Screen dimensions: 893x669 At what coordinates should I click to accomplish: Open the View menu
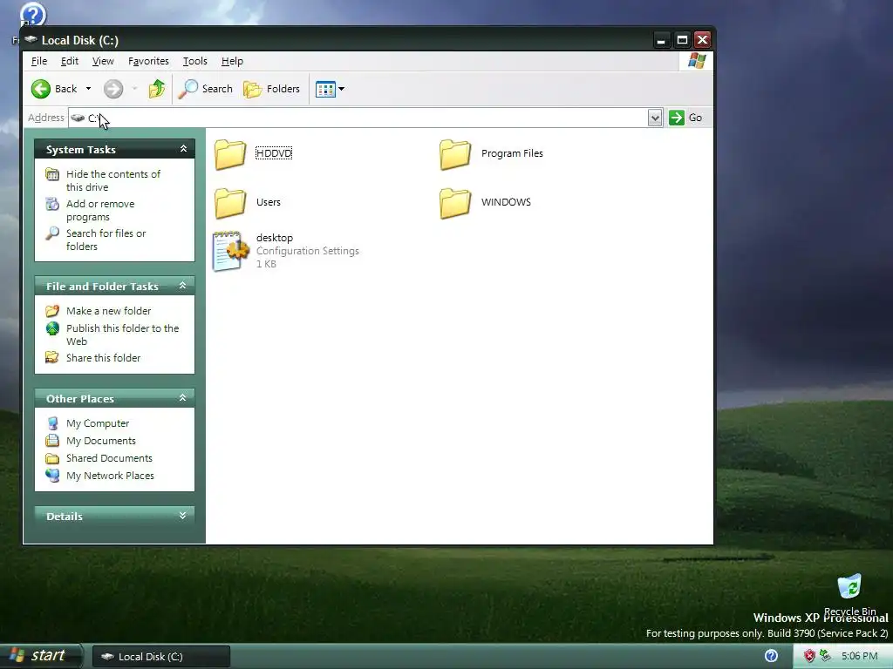[103, 61]
